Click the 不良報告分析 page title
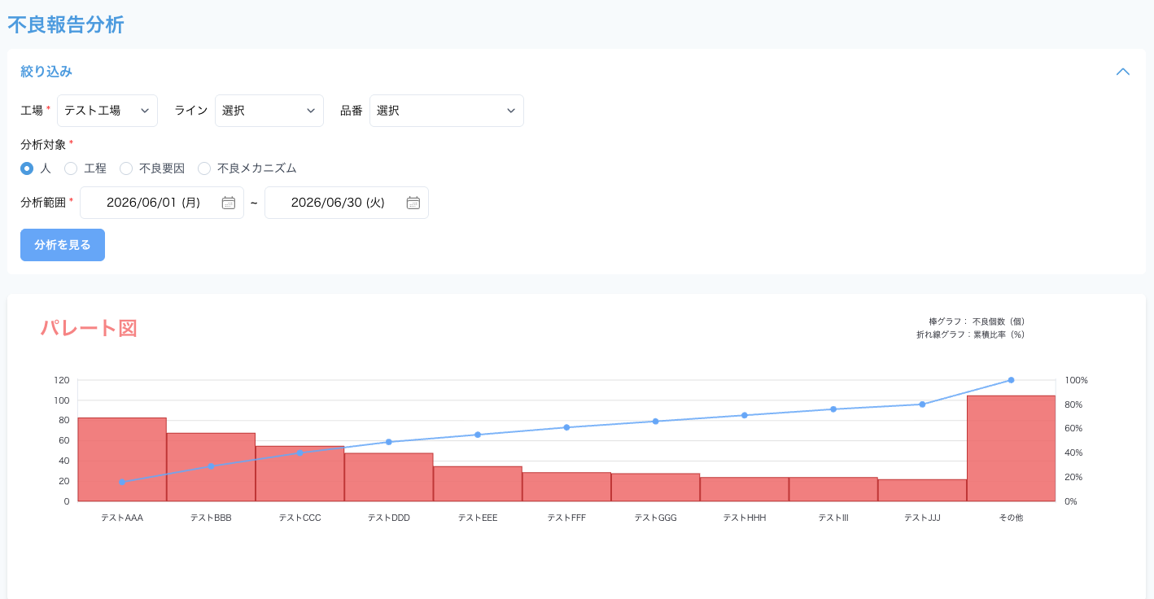The image size is (1154, 599). point(66,24)
